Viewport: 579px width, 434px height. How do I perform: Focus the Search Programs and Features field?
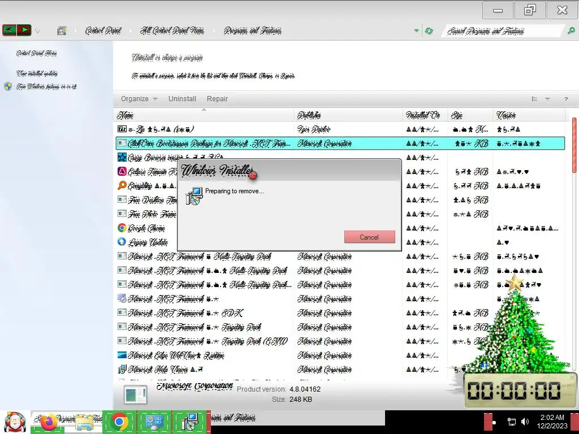(502, 31)
